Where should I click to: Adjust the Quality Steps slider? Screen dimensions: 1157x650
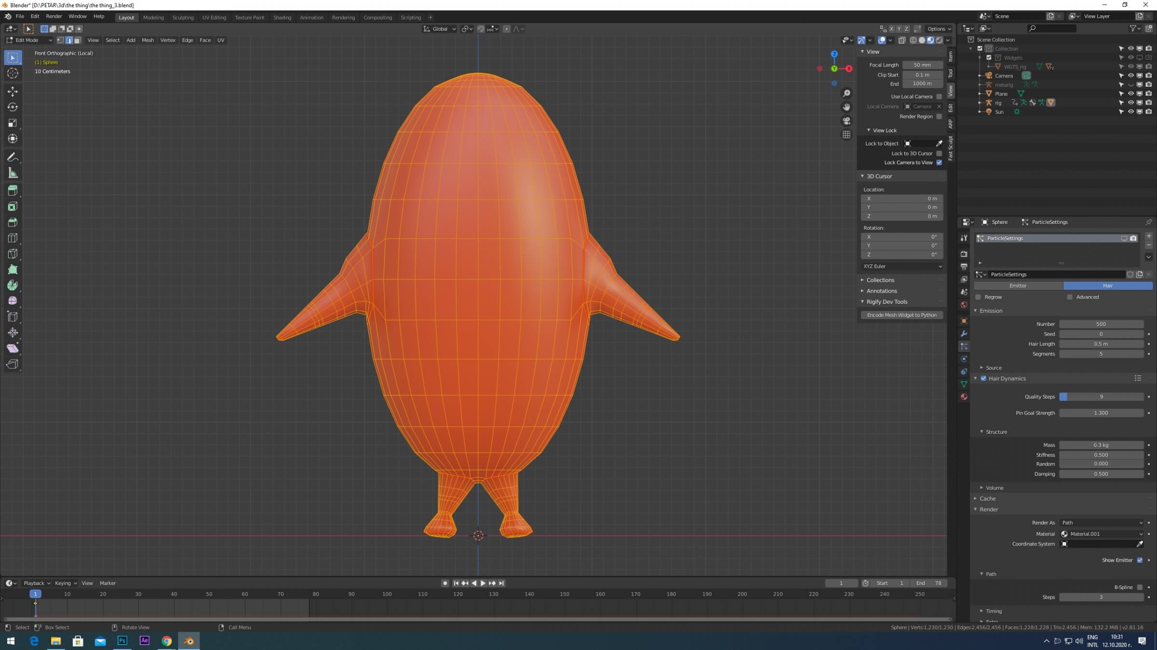tap(1101, 397)
